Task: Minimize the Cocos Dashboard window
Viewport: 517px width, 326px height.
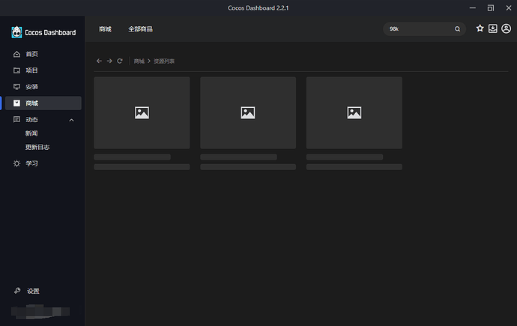Action: 473,8
